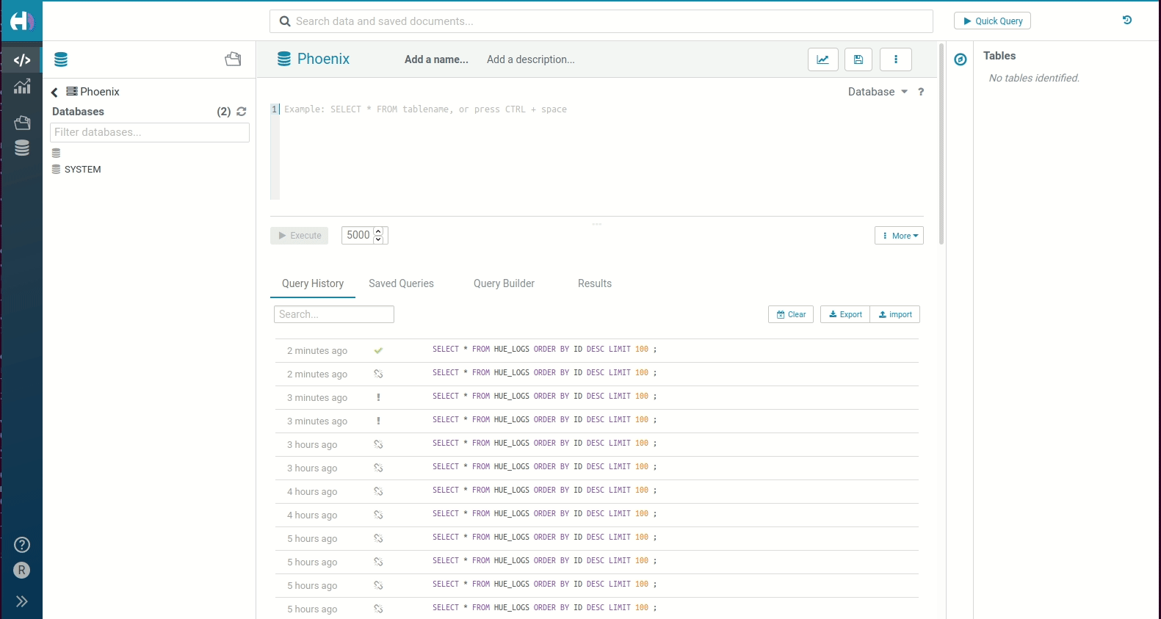The image size is (1161, 619).
Task: Click the editor vertical scrollbar
Action: (x=941, y=144)
